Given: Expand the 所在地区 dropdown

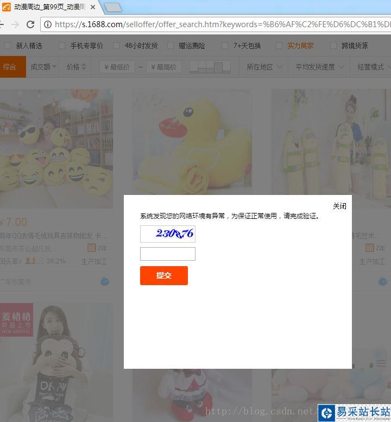Looking at the screenshot, I should tap(264, 67).
